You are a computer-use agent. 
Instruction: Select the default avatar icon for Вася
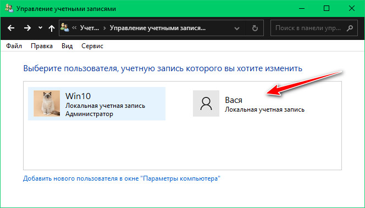tap(206, 103)
